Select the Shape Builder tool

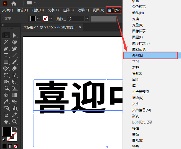[6, 88]
